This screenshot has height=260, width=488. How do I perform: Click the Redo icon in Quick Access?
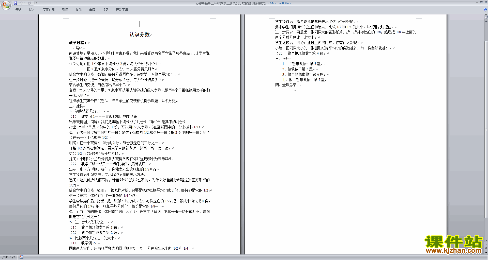[29, 3]
